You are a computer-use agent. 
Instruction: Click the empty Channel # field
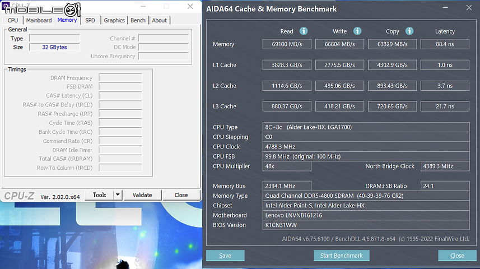point(164,38)
